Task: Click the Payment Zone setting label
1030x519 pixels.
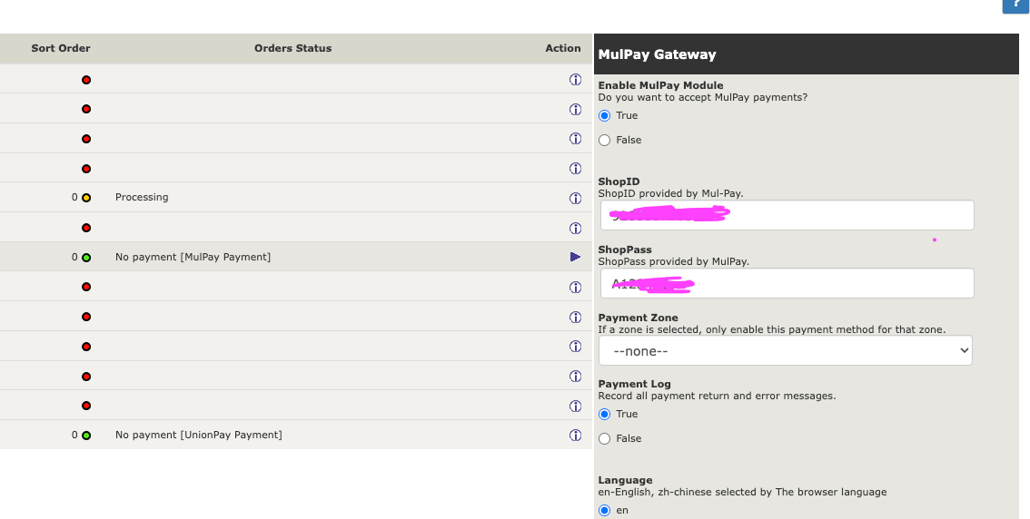Action: coord(638,318)
